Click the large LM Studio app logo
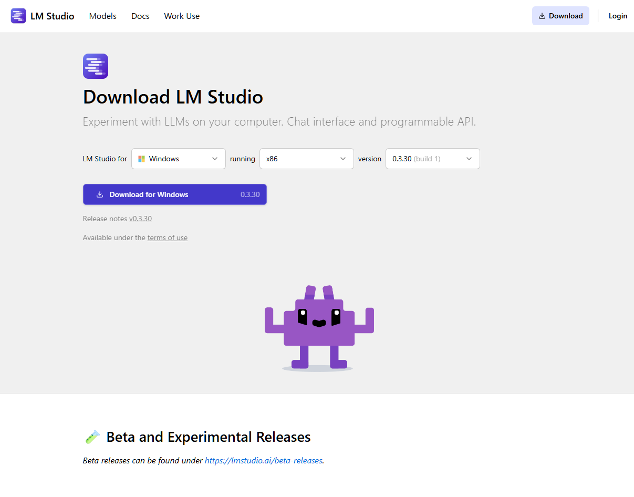The width and height of the screenshot is (634, 497). click(96, 66)
